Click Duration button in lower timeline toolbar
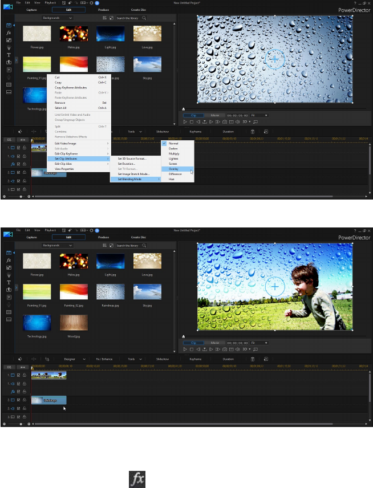The height and width of the screenshot is (488, 373). (x=228, y=359)
